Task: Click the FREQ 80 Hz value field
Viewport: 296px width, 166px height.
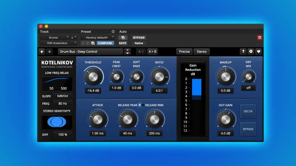Action: tap(63, 104)
